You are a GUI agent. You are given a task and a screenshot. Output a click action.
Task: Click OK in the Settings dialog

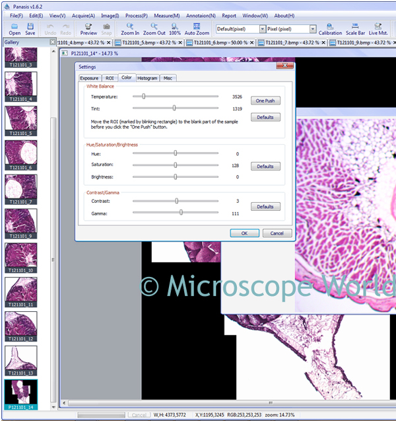click(244, 233)
